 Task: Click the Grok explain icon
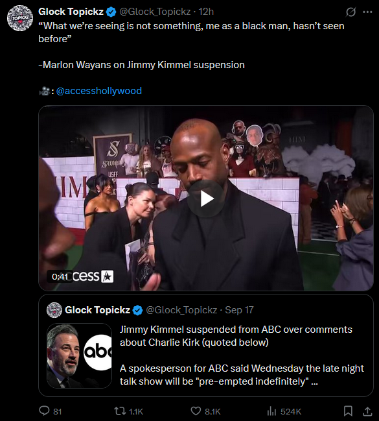click(350, 12)
